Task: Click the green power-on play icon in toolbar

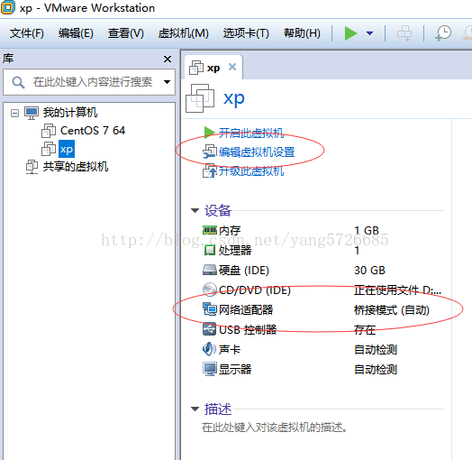Action: [350, 33]
